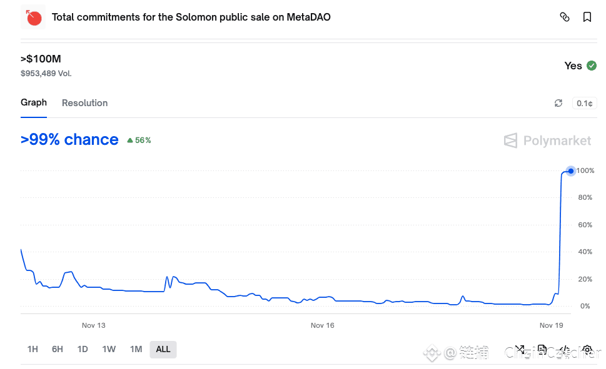This screenshot has width=606, height=369.
Task: Select the 1H time range
Action: [33, 349]
